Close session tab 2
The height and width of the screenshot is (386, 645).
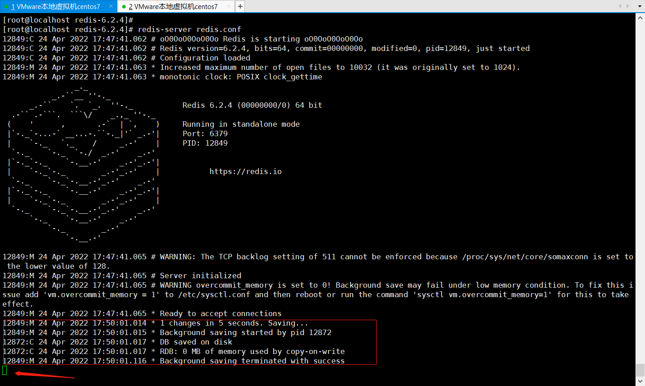click(x=229, y=6)
